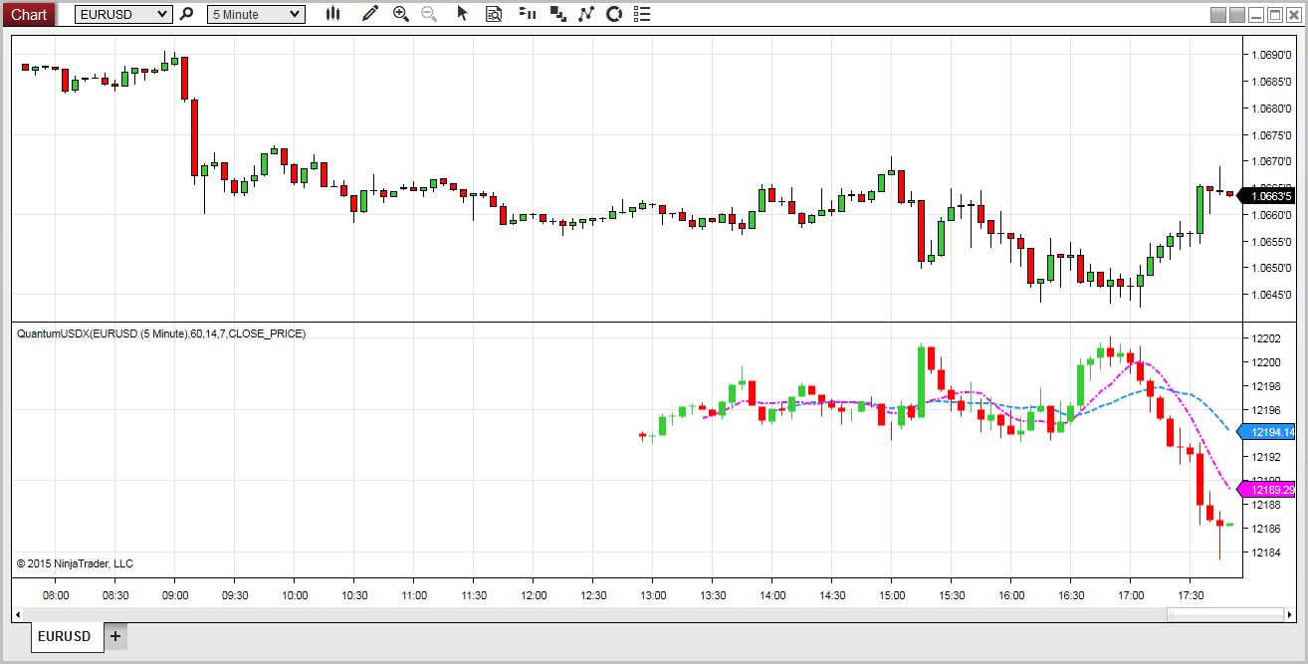
Task: Click the data series bars icon
Action: coord(528,14)
